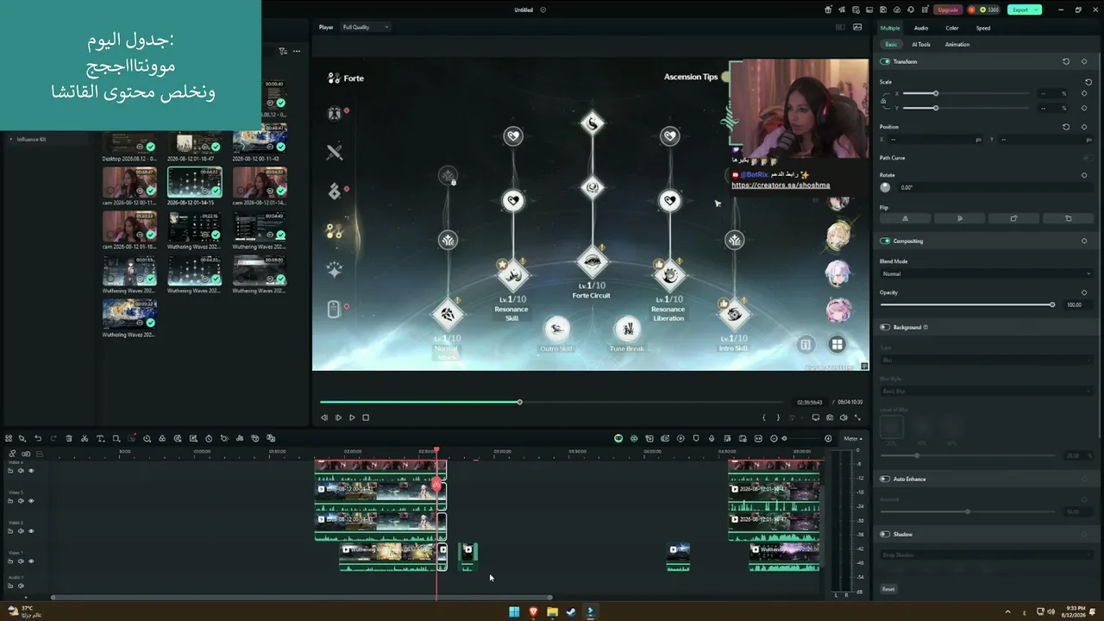The width and height of the screenshot is (1104, 621).
Task: Switch to the Audio tab
Action: 921,28
